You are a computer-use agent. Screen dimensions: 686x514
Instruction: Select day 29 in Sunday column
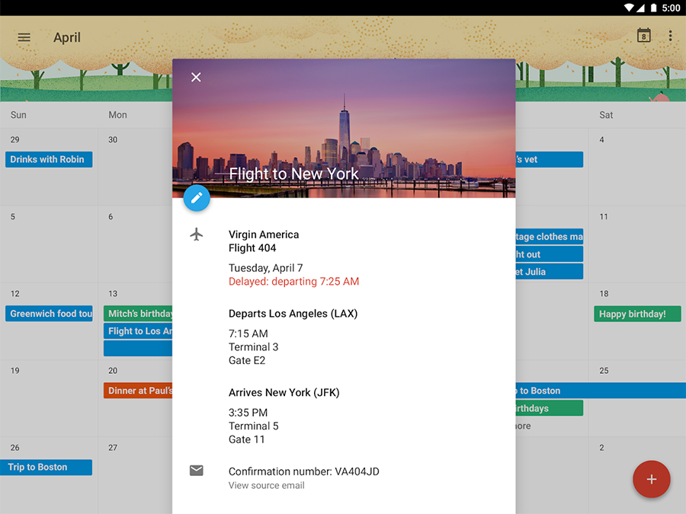point(15,140)
